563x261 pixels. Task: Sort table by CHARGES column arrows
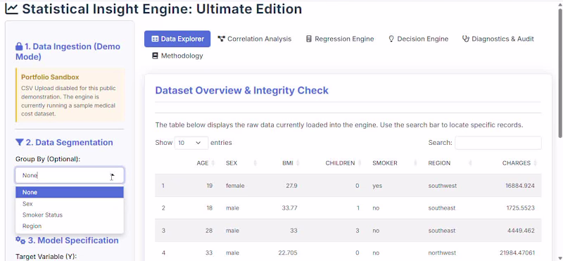(536, 163)
